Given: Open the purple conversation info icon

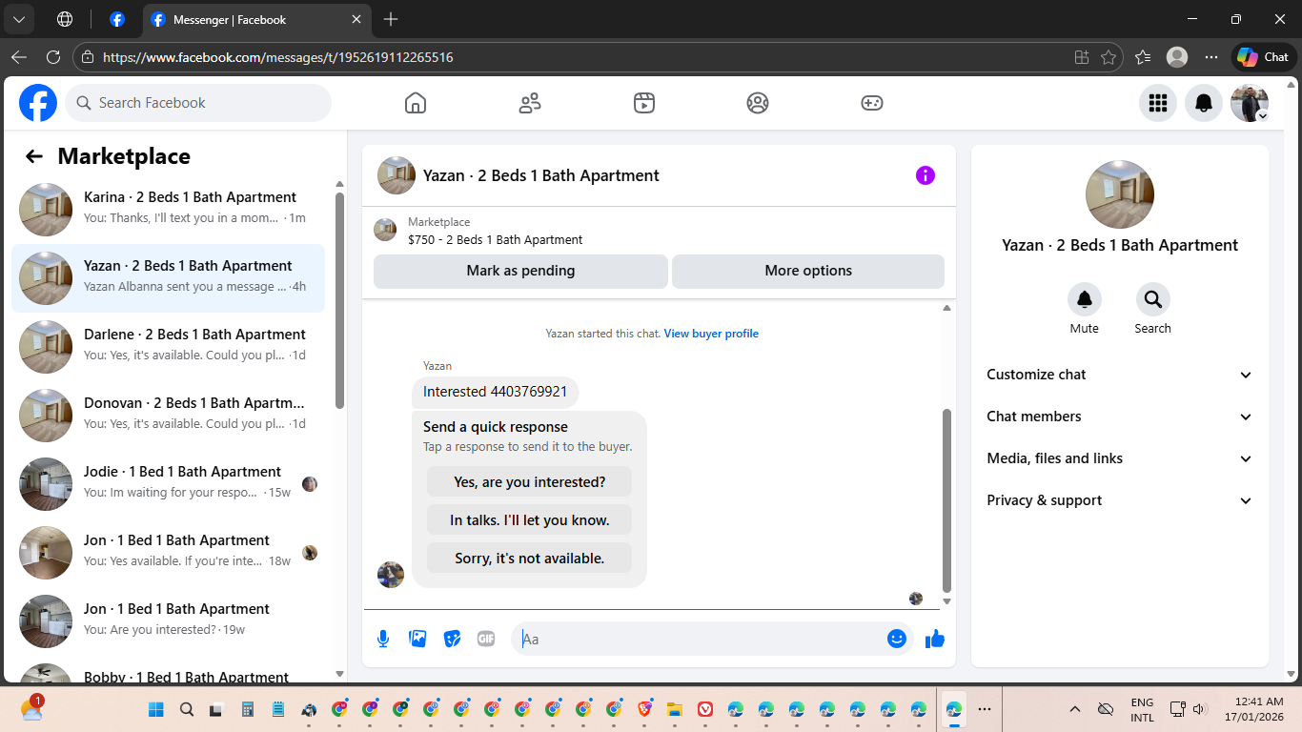Looking at the screenshot, I should click(926, 175).
